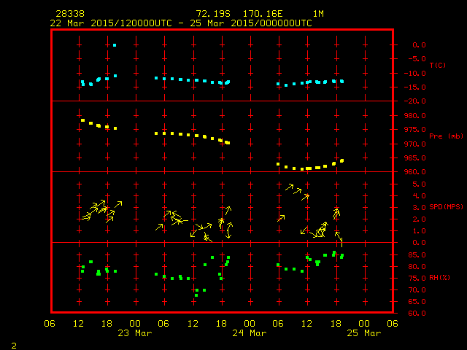Viewport: 467px width, 350px height.
Task: Click the 4.0 wind speed axis value
Action: point(419,196)
